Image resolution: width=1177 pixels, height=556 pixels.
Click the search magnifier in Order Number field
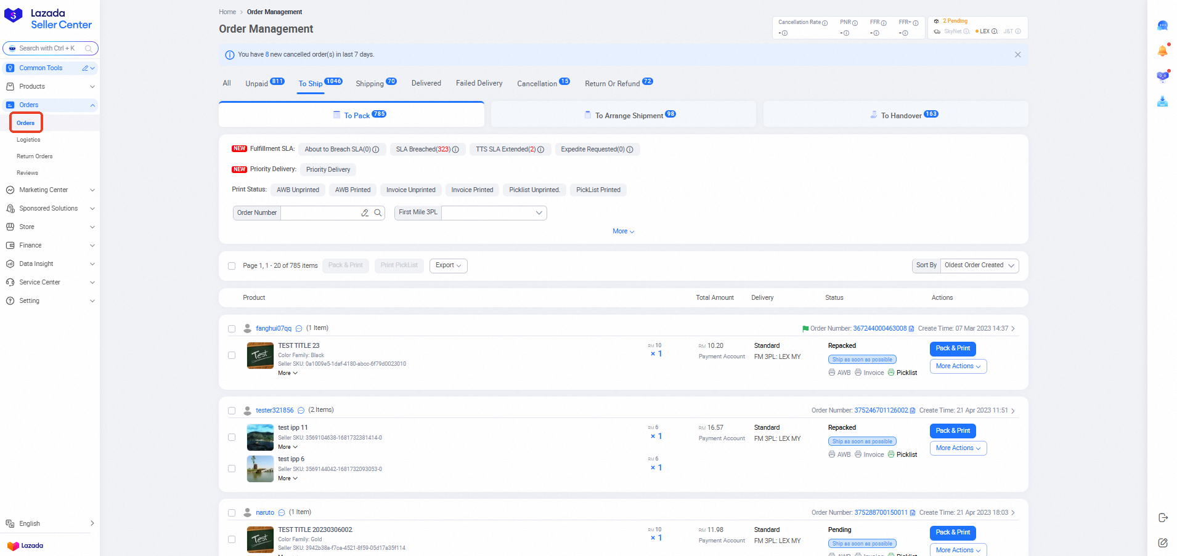point(378,213)
